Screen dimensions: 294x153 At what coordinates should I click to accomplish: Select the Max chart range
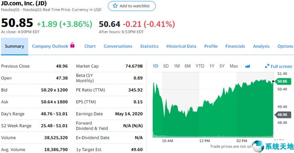click(234, 66)
